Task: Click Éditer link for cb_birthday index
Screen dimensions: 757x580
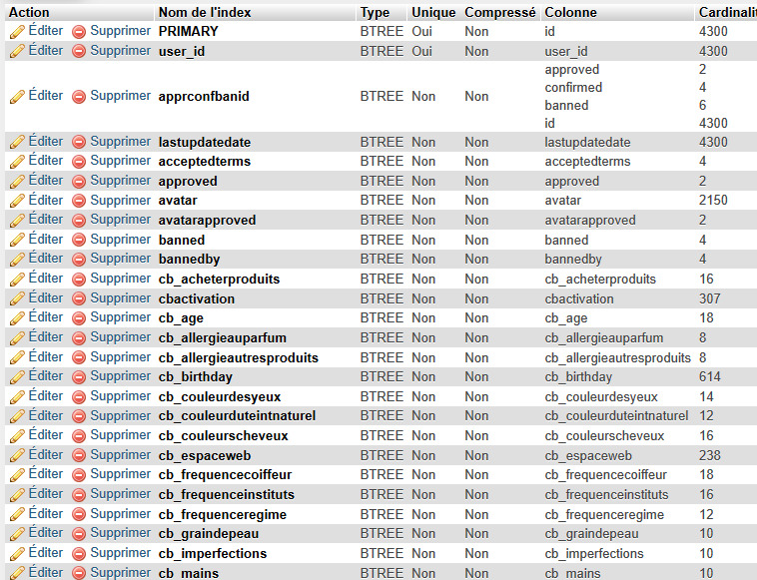Action: click(x=46, y=376)
